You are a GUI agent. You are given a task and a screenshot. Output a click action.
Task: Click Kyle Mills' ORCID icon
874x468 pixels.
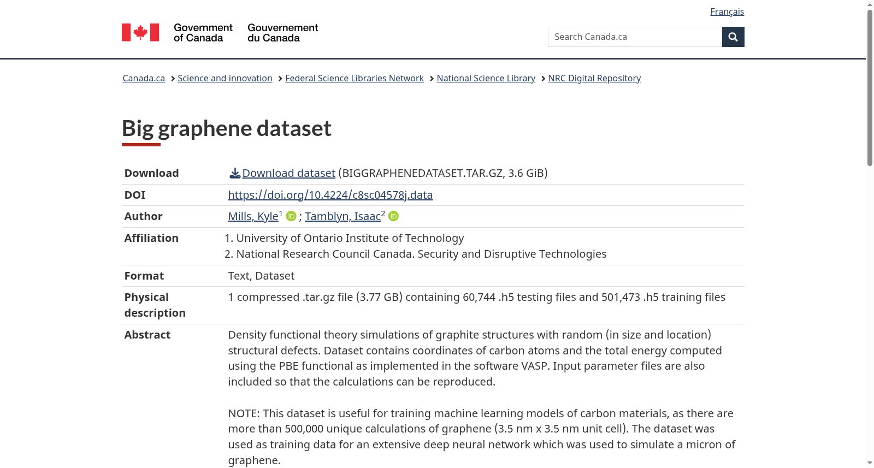(291, 216)
